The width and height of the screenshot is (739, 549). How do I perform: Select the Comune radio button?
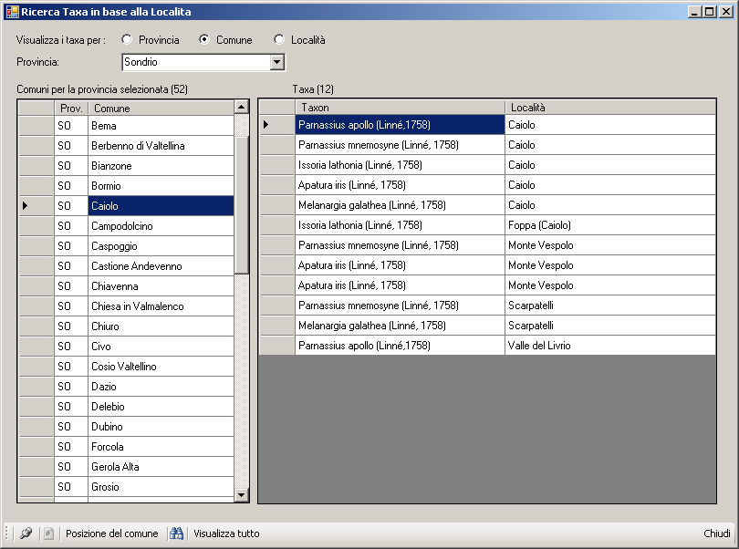pos(204,39)
